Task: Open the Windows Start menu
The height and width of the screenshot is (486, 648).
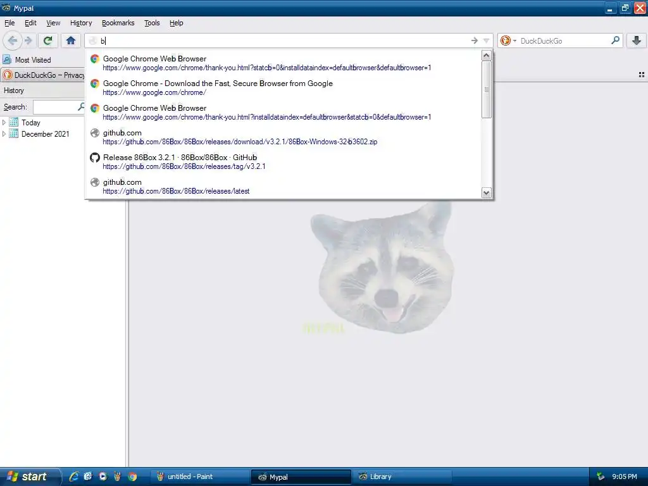Action: [29, 477]
